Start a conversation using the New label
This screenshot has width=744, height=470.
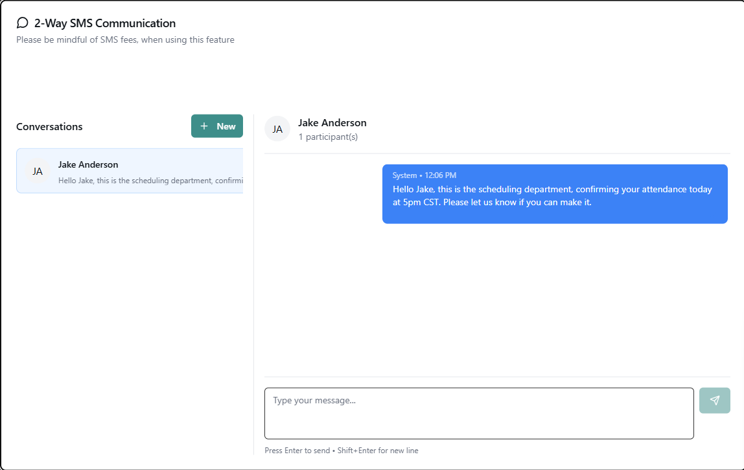pos(226,126)
